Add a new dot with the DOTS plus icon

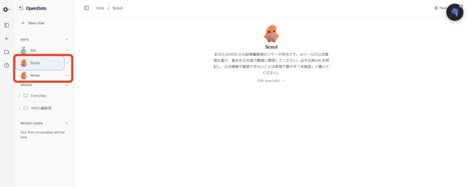[x=67, y=40]
